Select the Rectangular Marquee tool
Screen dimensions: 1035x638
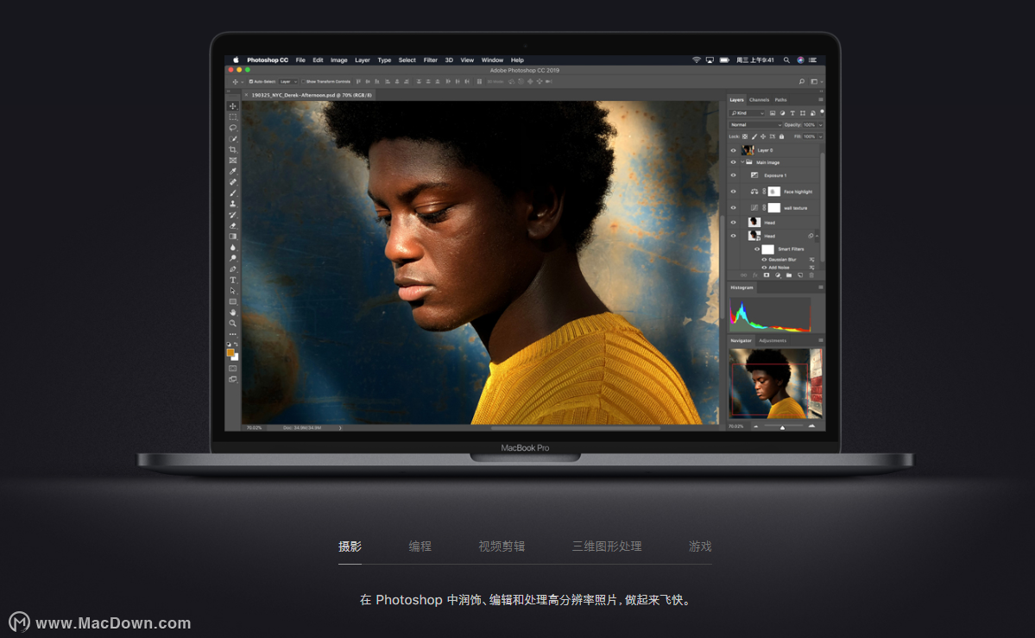(232, 117)
